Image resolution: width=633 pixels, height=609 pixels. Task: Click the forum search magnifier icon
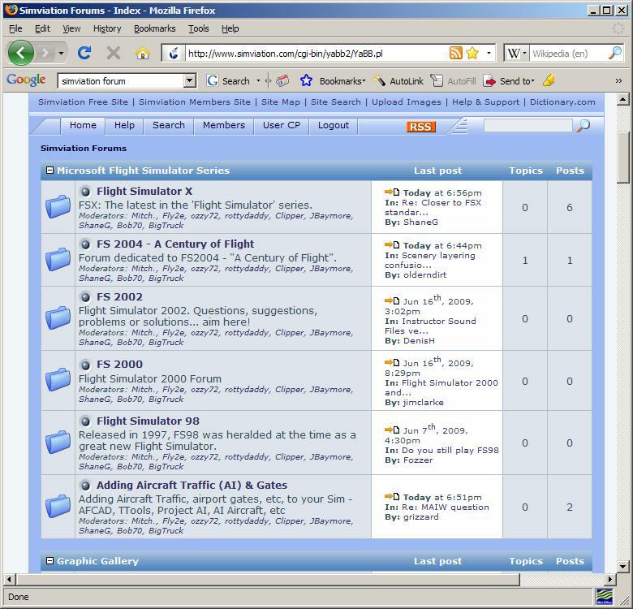583,126
